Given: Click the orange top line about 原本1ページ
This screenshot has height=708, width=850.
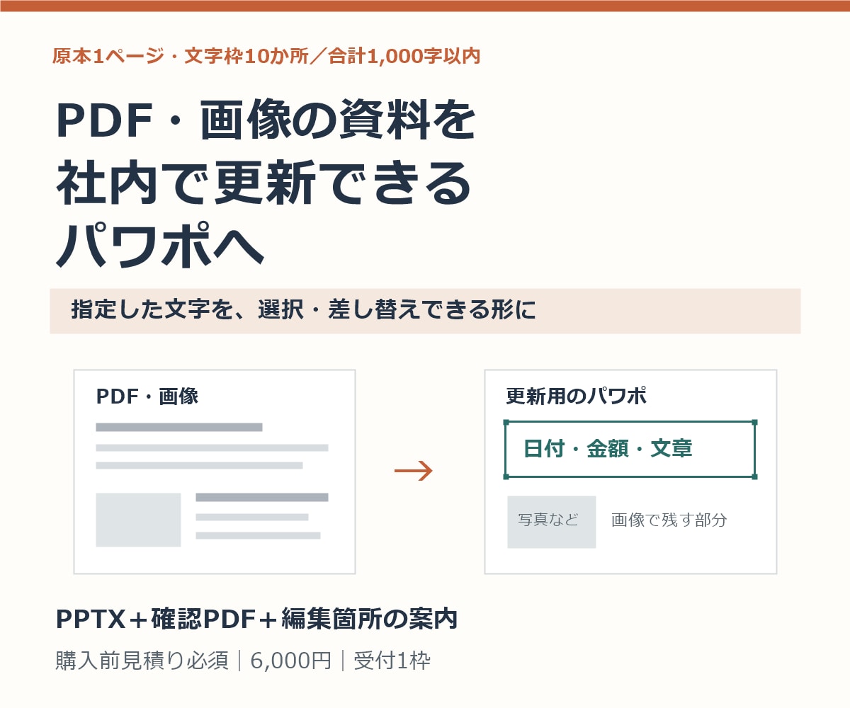Looking at the screenshot, I should click(266, 57).
